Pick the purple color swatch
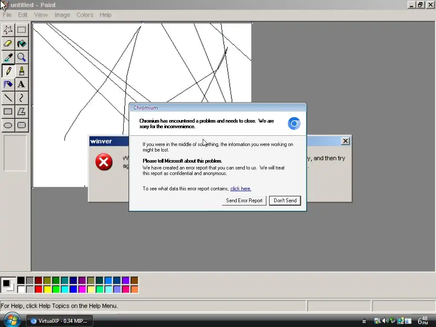 pos(82,280)
